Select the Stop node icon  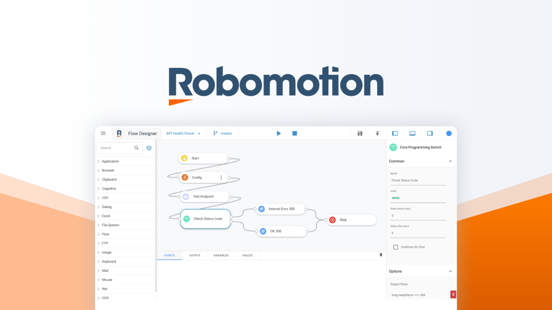coord(332,220)
